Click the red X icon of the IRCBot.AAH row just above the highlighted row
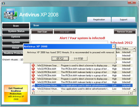140x107 pixels. (33, 82)
